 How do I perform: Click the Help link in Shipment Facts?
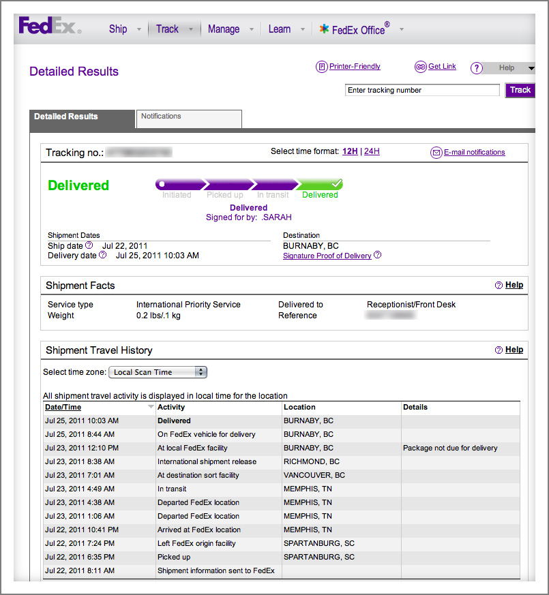[514, 285]
